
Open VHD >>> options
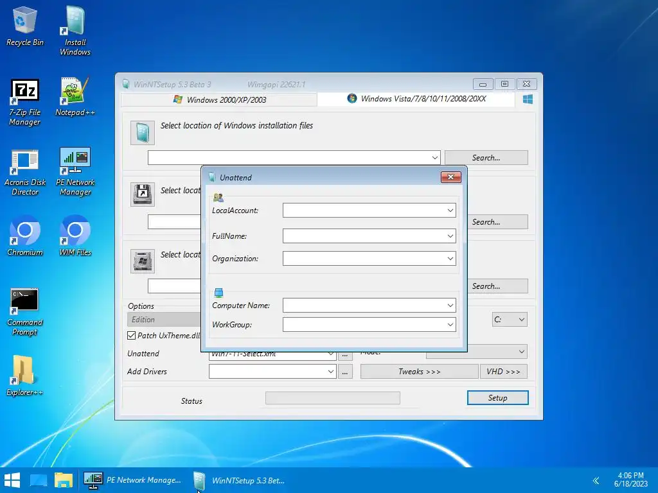click(503, 372)
